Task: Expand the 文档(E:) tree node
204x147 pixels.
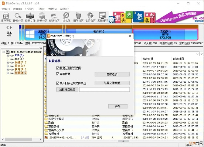Action: click(8, 73)
